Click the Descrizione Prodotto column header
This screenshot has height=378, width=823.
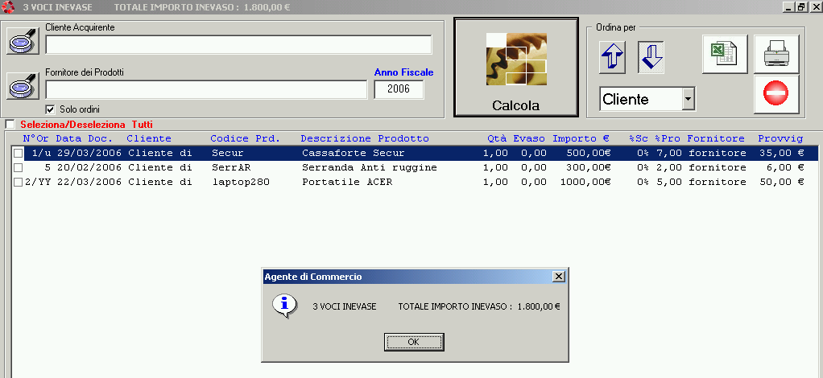click(365, 138)
